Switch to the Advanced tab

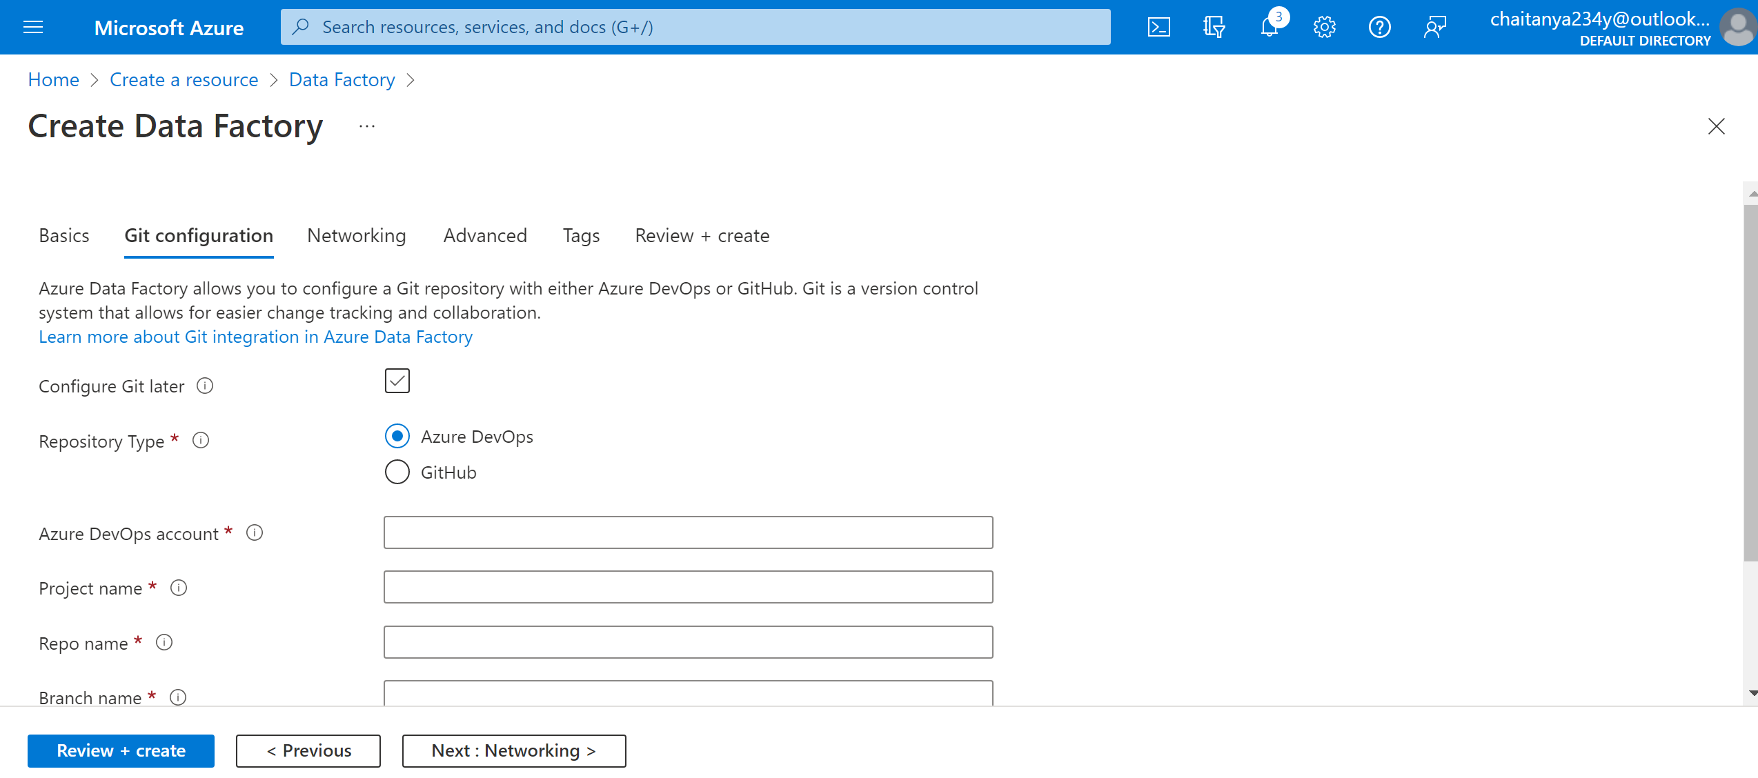tap(485, 236)
